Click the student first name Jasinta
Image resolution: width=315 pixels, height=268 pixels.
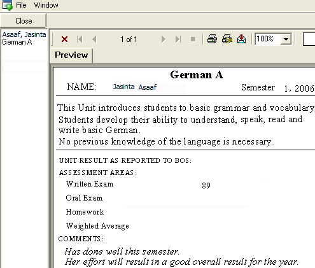123,87
